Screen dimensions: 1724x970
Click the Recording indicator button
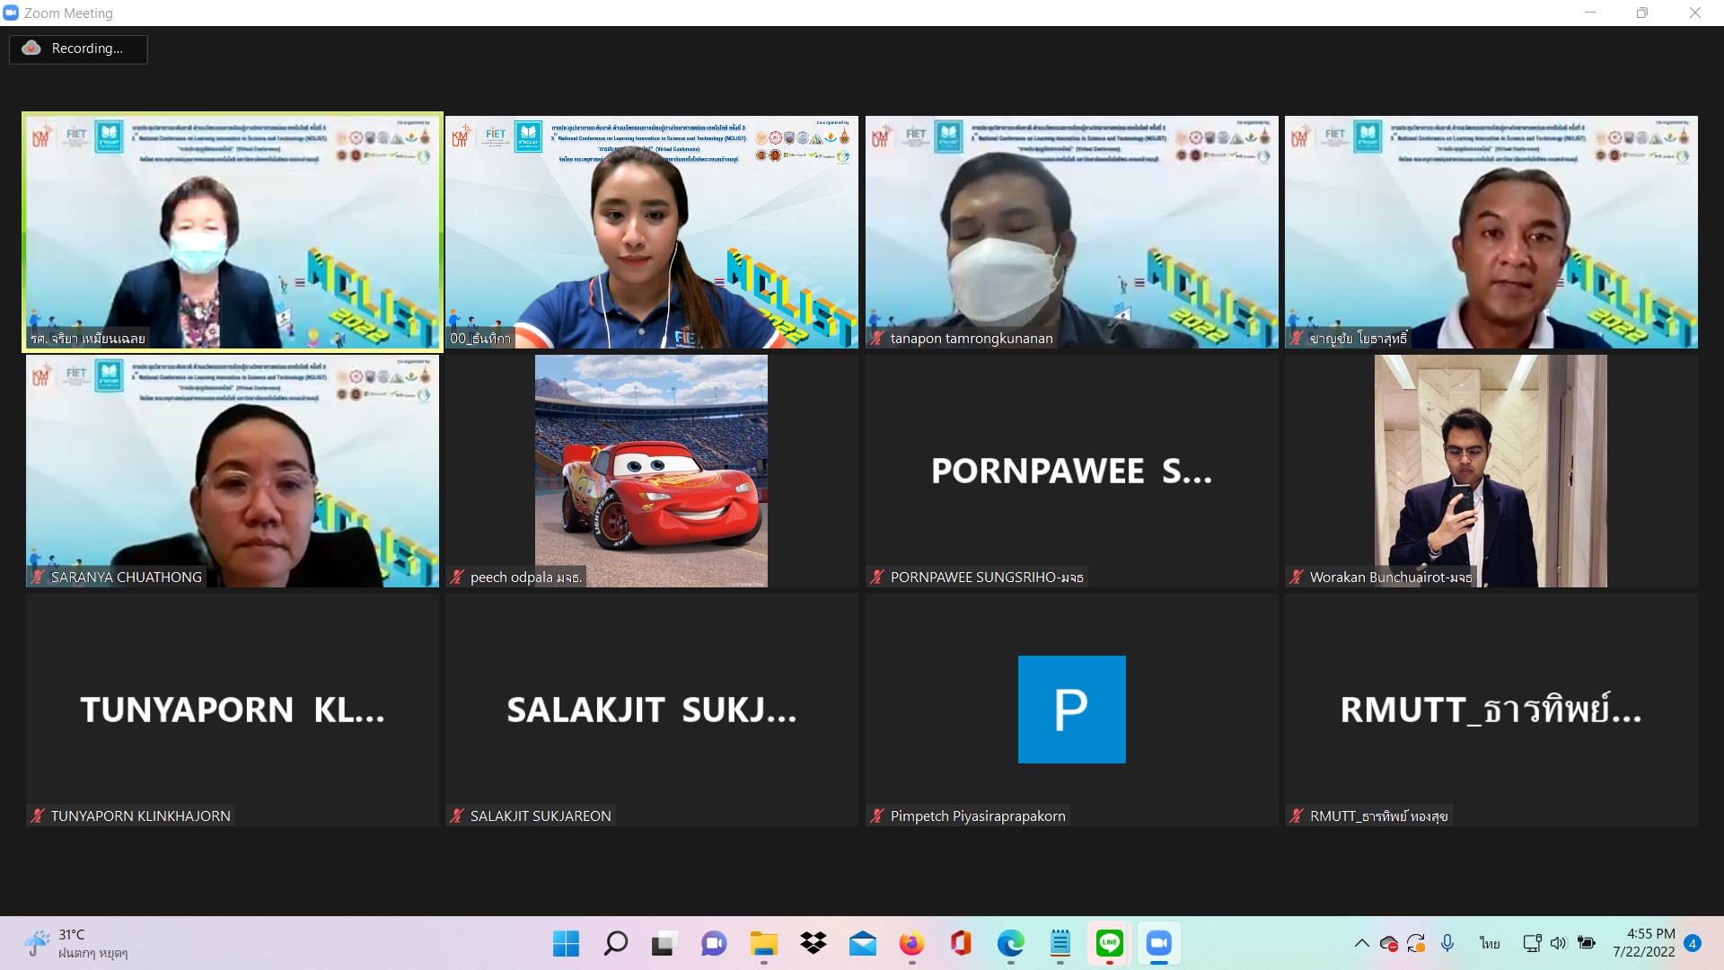coord(78,48)
